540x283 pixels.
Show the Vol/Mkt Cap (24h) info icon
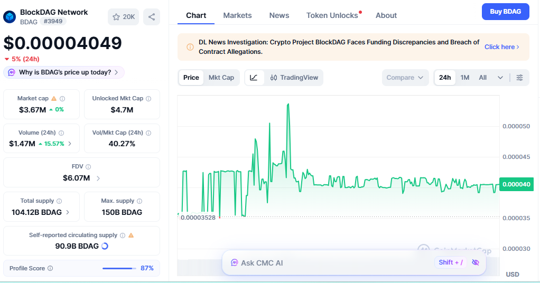[148, 133]
